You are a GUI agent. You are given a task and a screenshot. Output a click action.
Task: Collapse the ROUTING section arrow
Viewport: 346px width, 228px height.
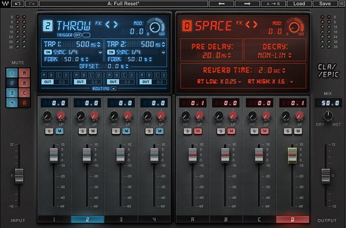113,88
